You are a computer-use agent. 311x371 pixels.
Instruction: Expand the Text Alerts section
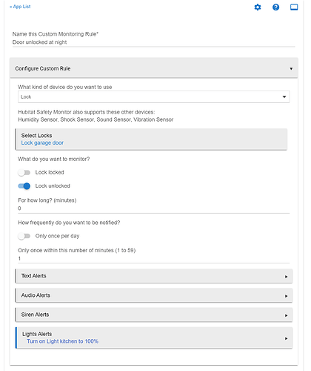[154, 276]
